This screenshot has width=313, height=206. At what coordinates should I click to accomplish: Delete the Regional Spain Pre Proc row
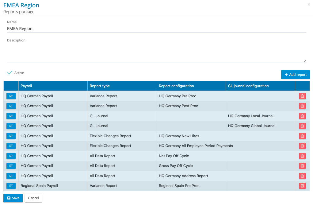click(302, 186)
